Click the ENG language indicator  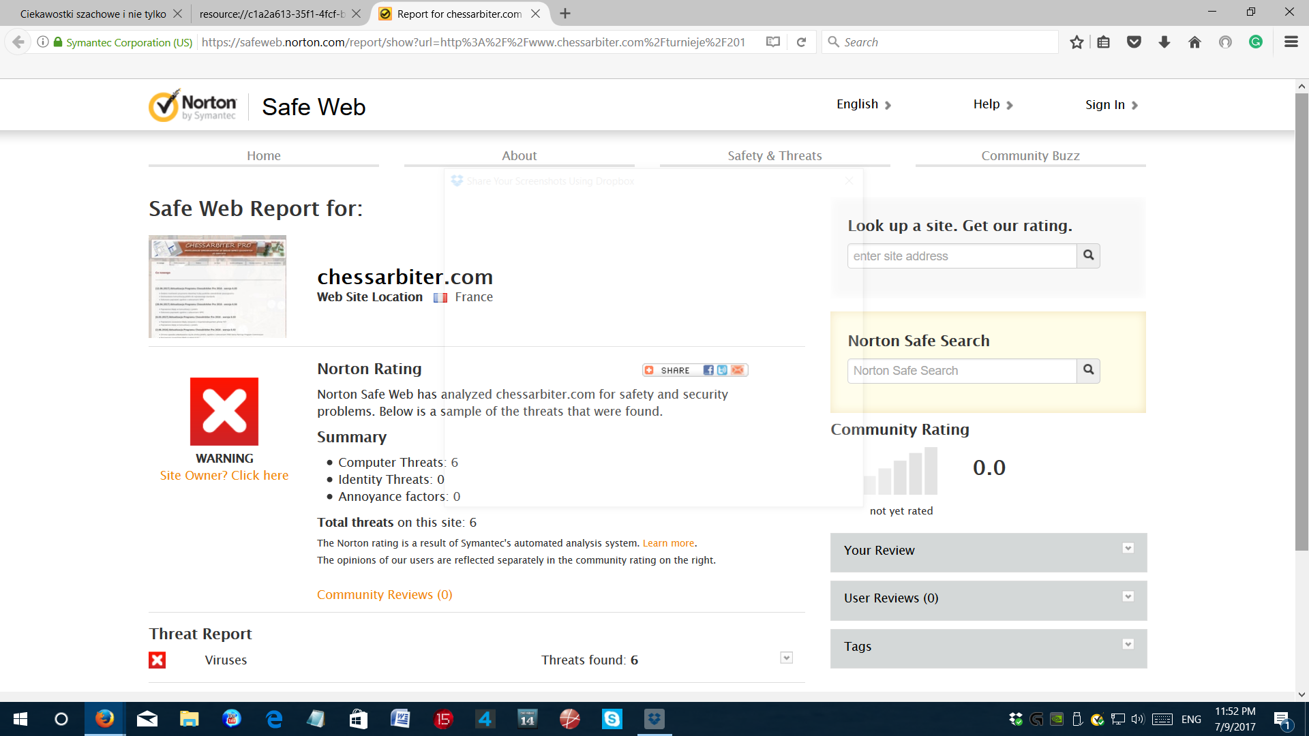[x=1191, y=719]
